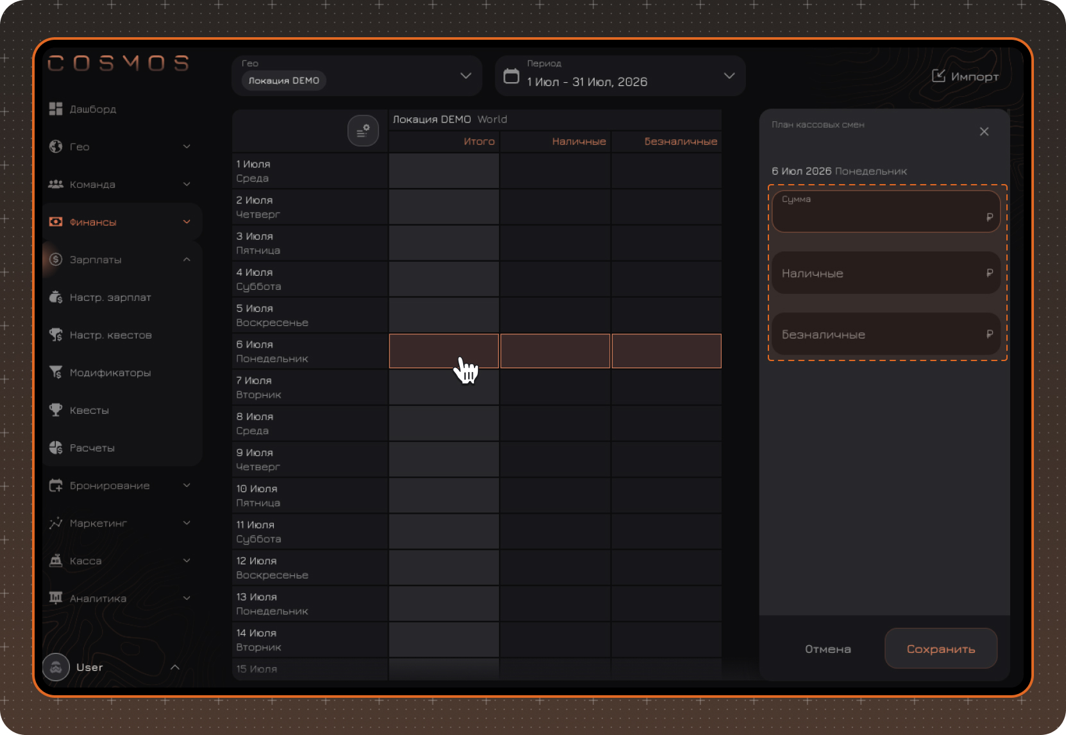This screenshot has width=1066, height=735.
Task: Click the COSMOS logo
Action: 119,63
